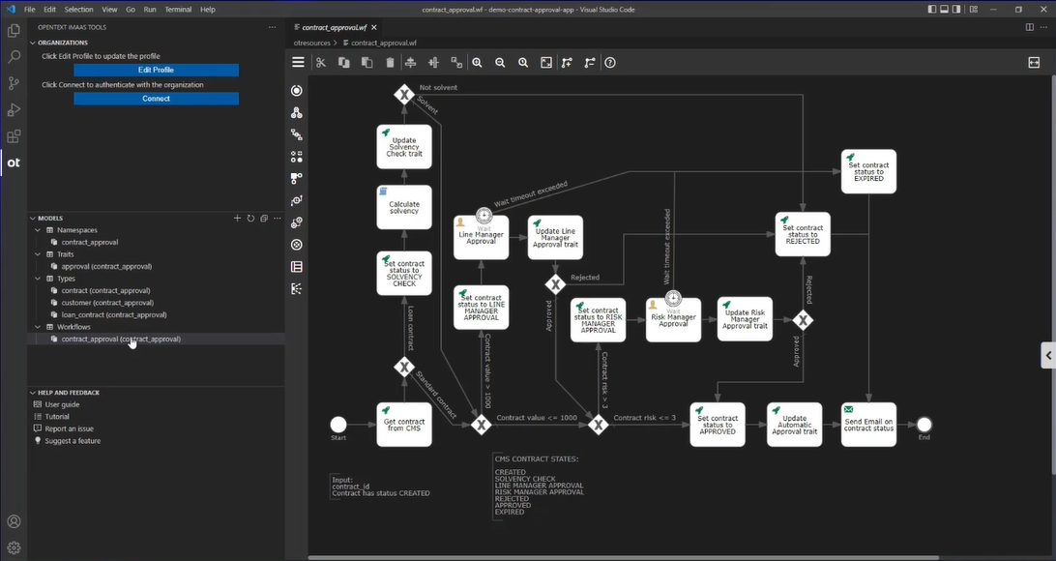Open the View menu
The width and height of the screenshot is (1056, 561).
pos(109,10)
